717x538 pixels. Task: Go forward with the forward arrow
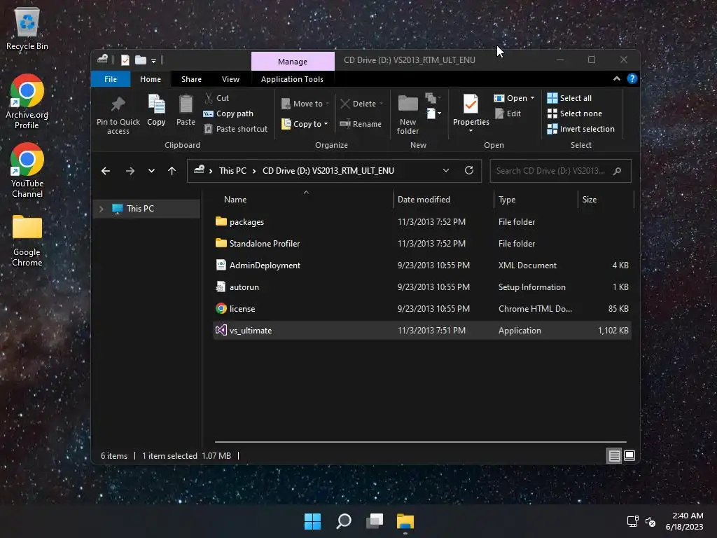click(130, 171)
